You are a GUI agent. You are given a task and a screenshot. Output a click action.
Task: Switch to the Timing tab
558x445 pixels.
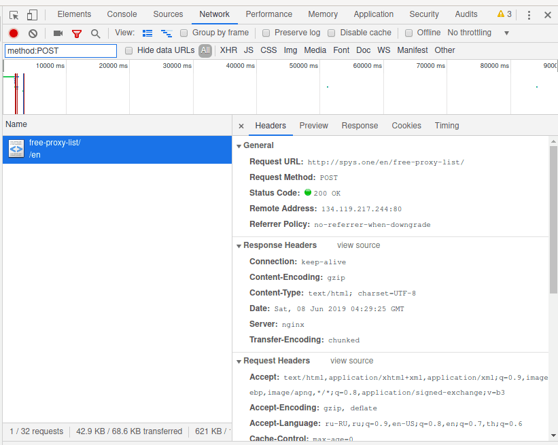(447, 126)
